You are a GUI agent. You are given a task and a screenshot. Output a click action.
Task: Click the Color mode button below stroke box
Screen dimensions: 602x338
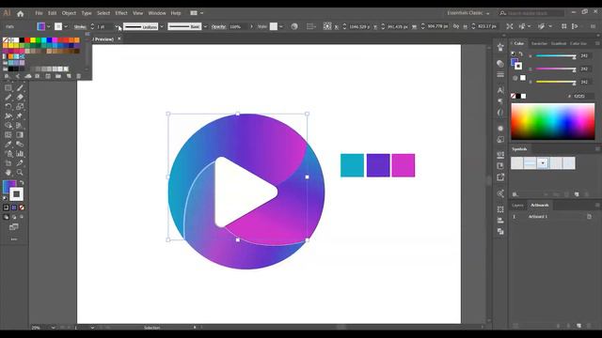[x=7, y=207]
